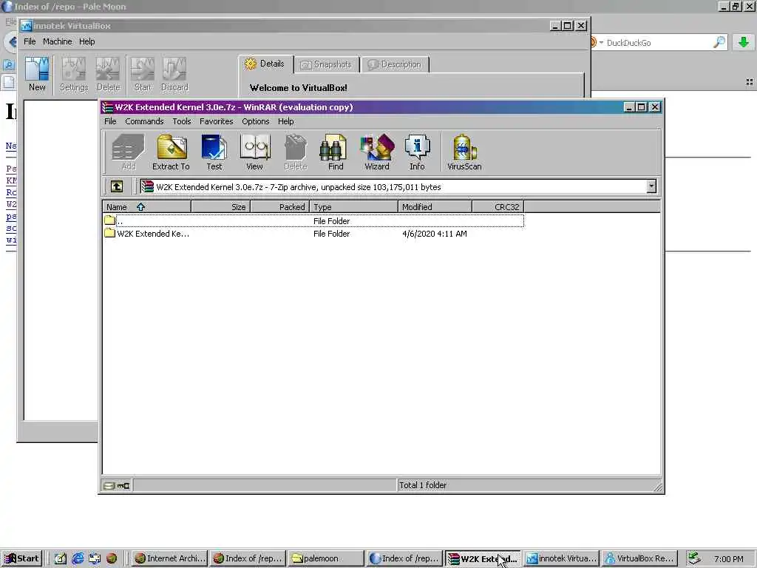The height and width of the screenshot is (568, 757).
Task: Switch to the Description tab in VirtualBox
Action: [x=395, y=64]
